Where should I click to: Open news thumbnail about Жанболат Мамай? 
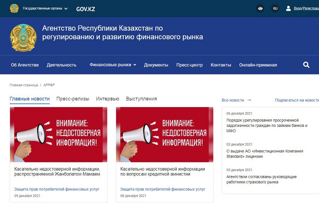click(58, 134)
